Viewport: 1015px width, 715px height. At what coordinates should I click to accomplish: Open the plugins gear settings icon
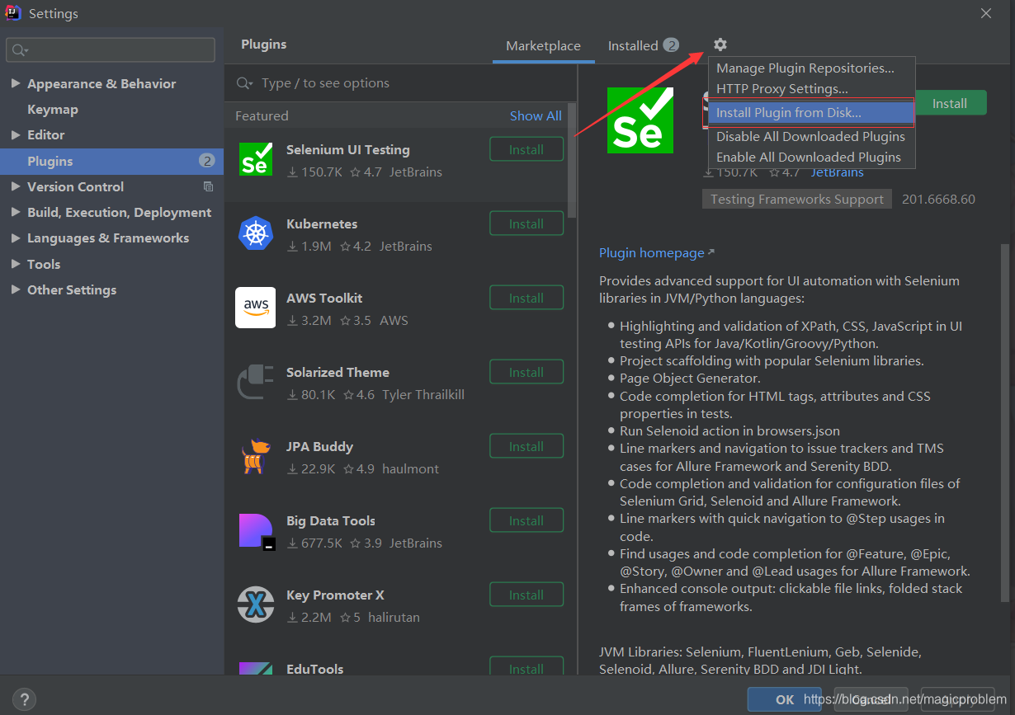click(x=720, y=45)
